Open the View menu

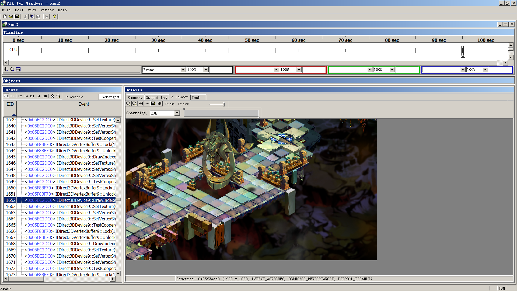[x=32, y=10]
